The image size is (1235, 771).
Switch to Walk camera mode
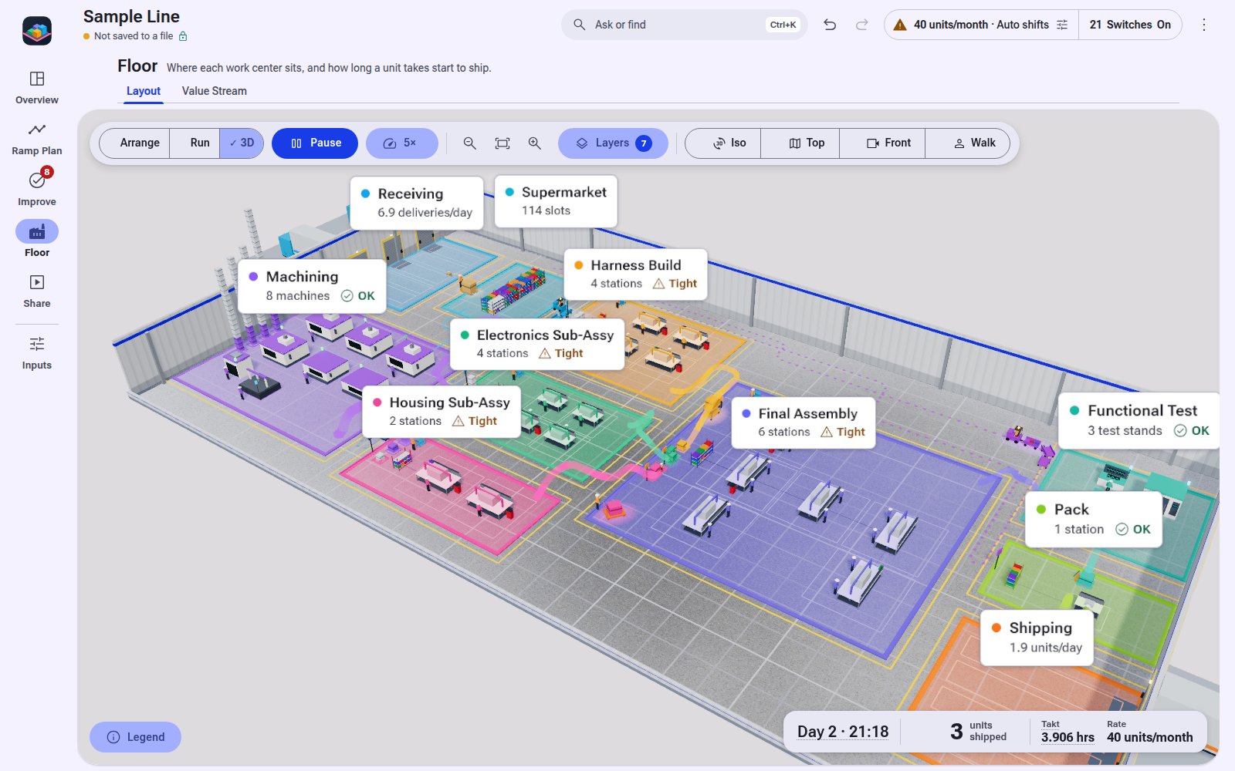tap(967, 143)
